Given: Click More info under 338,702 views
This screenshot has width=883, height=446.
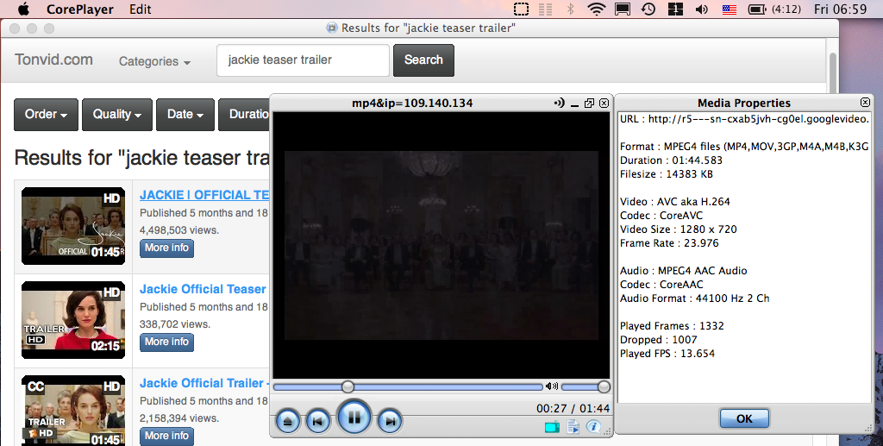Looking at the screenshot, I should [x=166, y=342].
